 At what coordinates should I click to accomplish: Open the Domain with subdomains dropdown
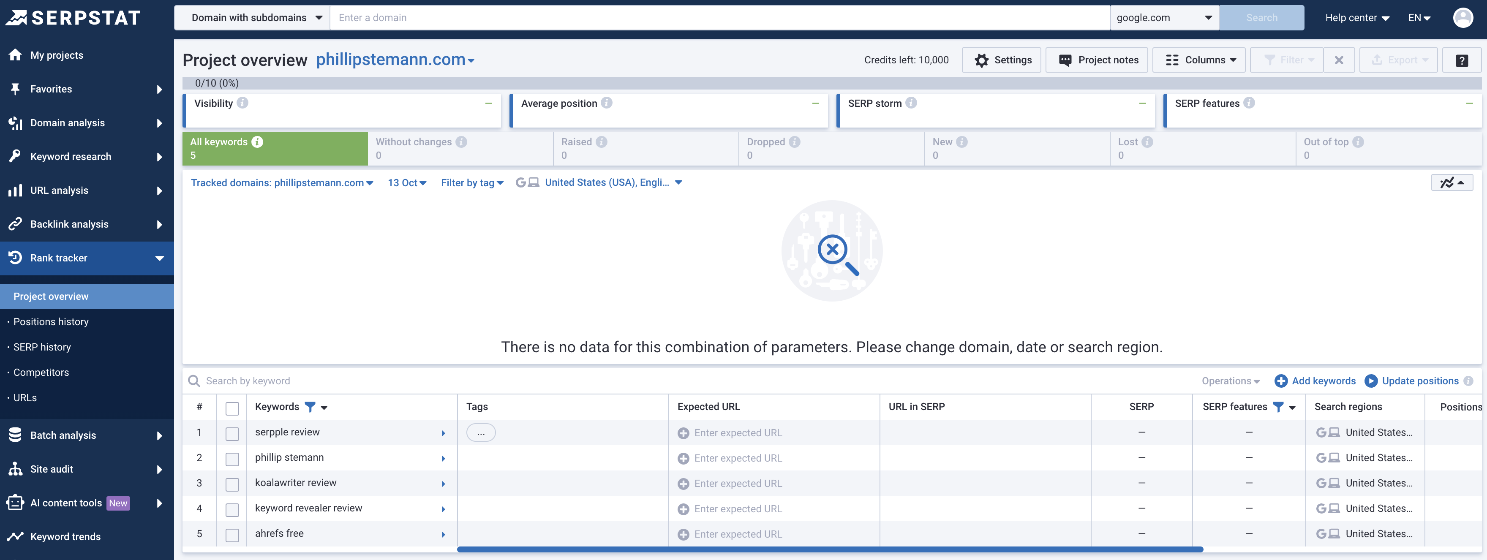[x=252, y=18]
